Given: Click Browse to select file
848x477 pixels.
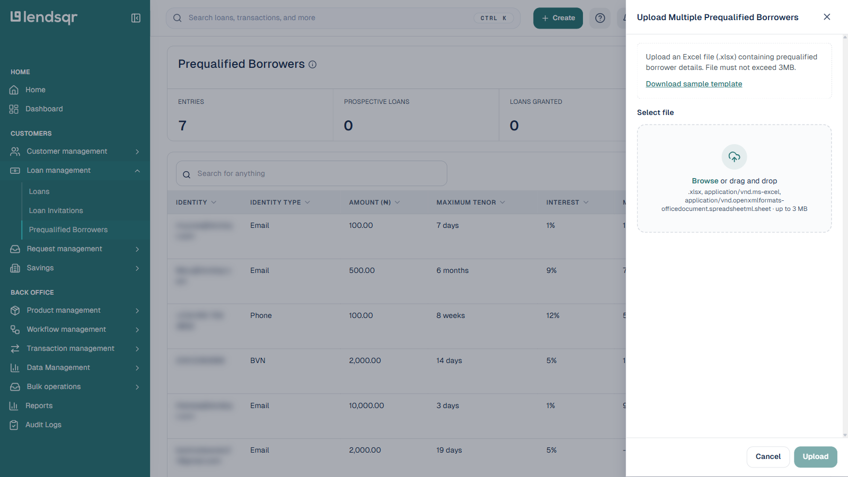Looking at the screenshot, I should pos(705,181).
